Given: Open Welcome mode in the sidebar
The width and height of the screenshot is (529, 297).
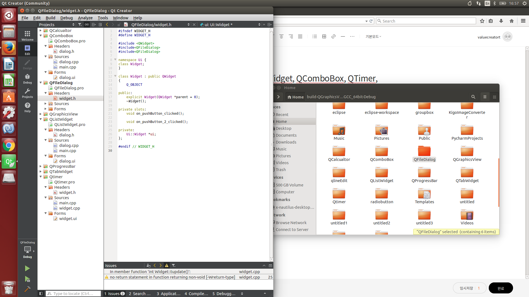Looking at the screenshot, I should tap(27, 36).
